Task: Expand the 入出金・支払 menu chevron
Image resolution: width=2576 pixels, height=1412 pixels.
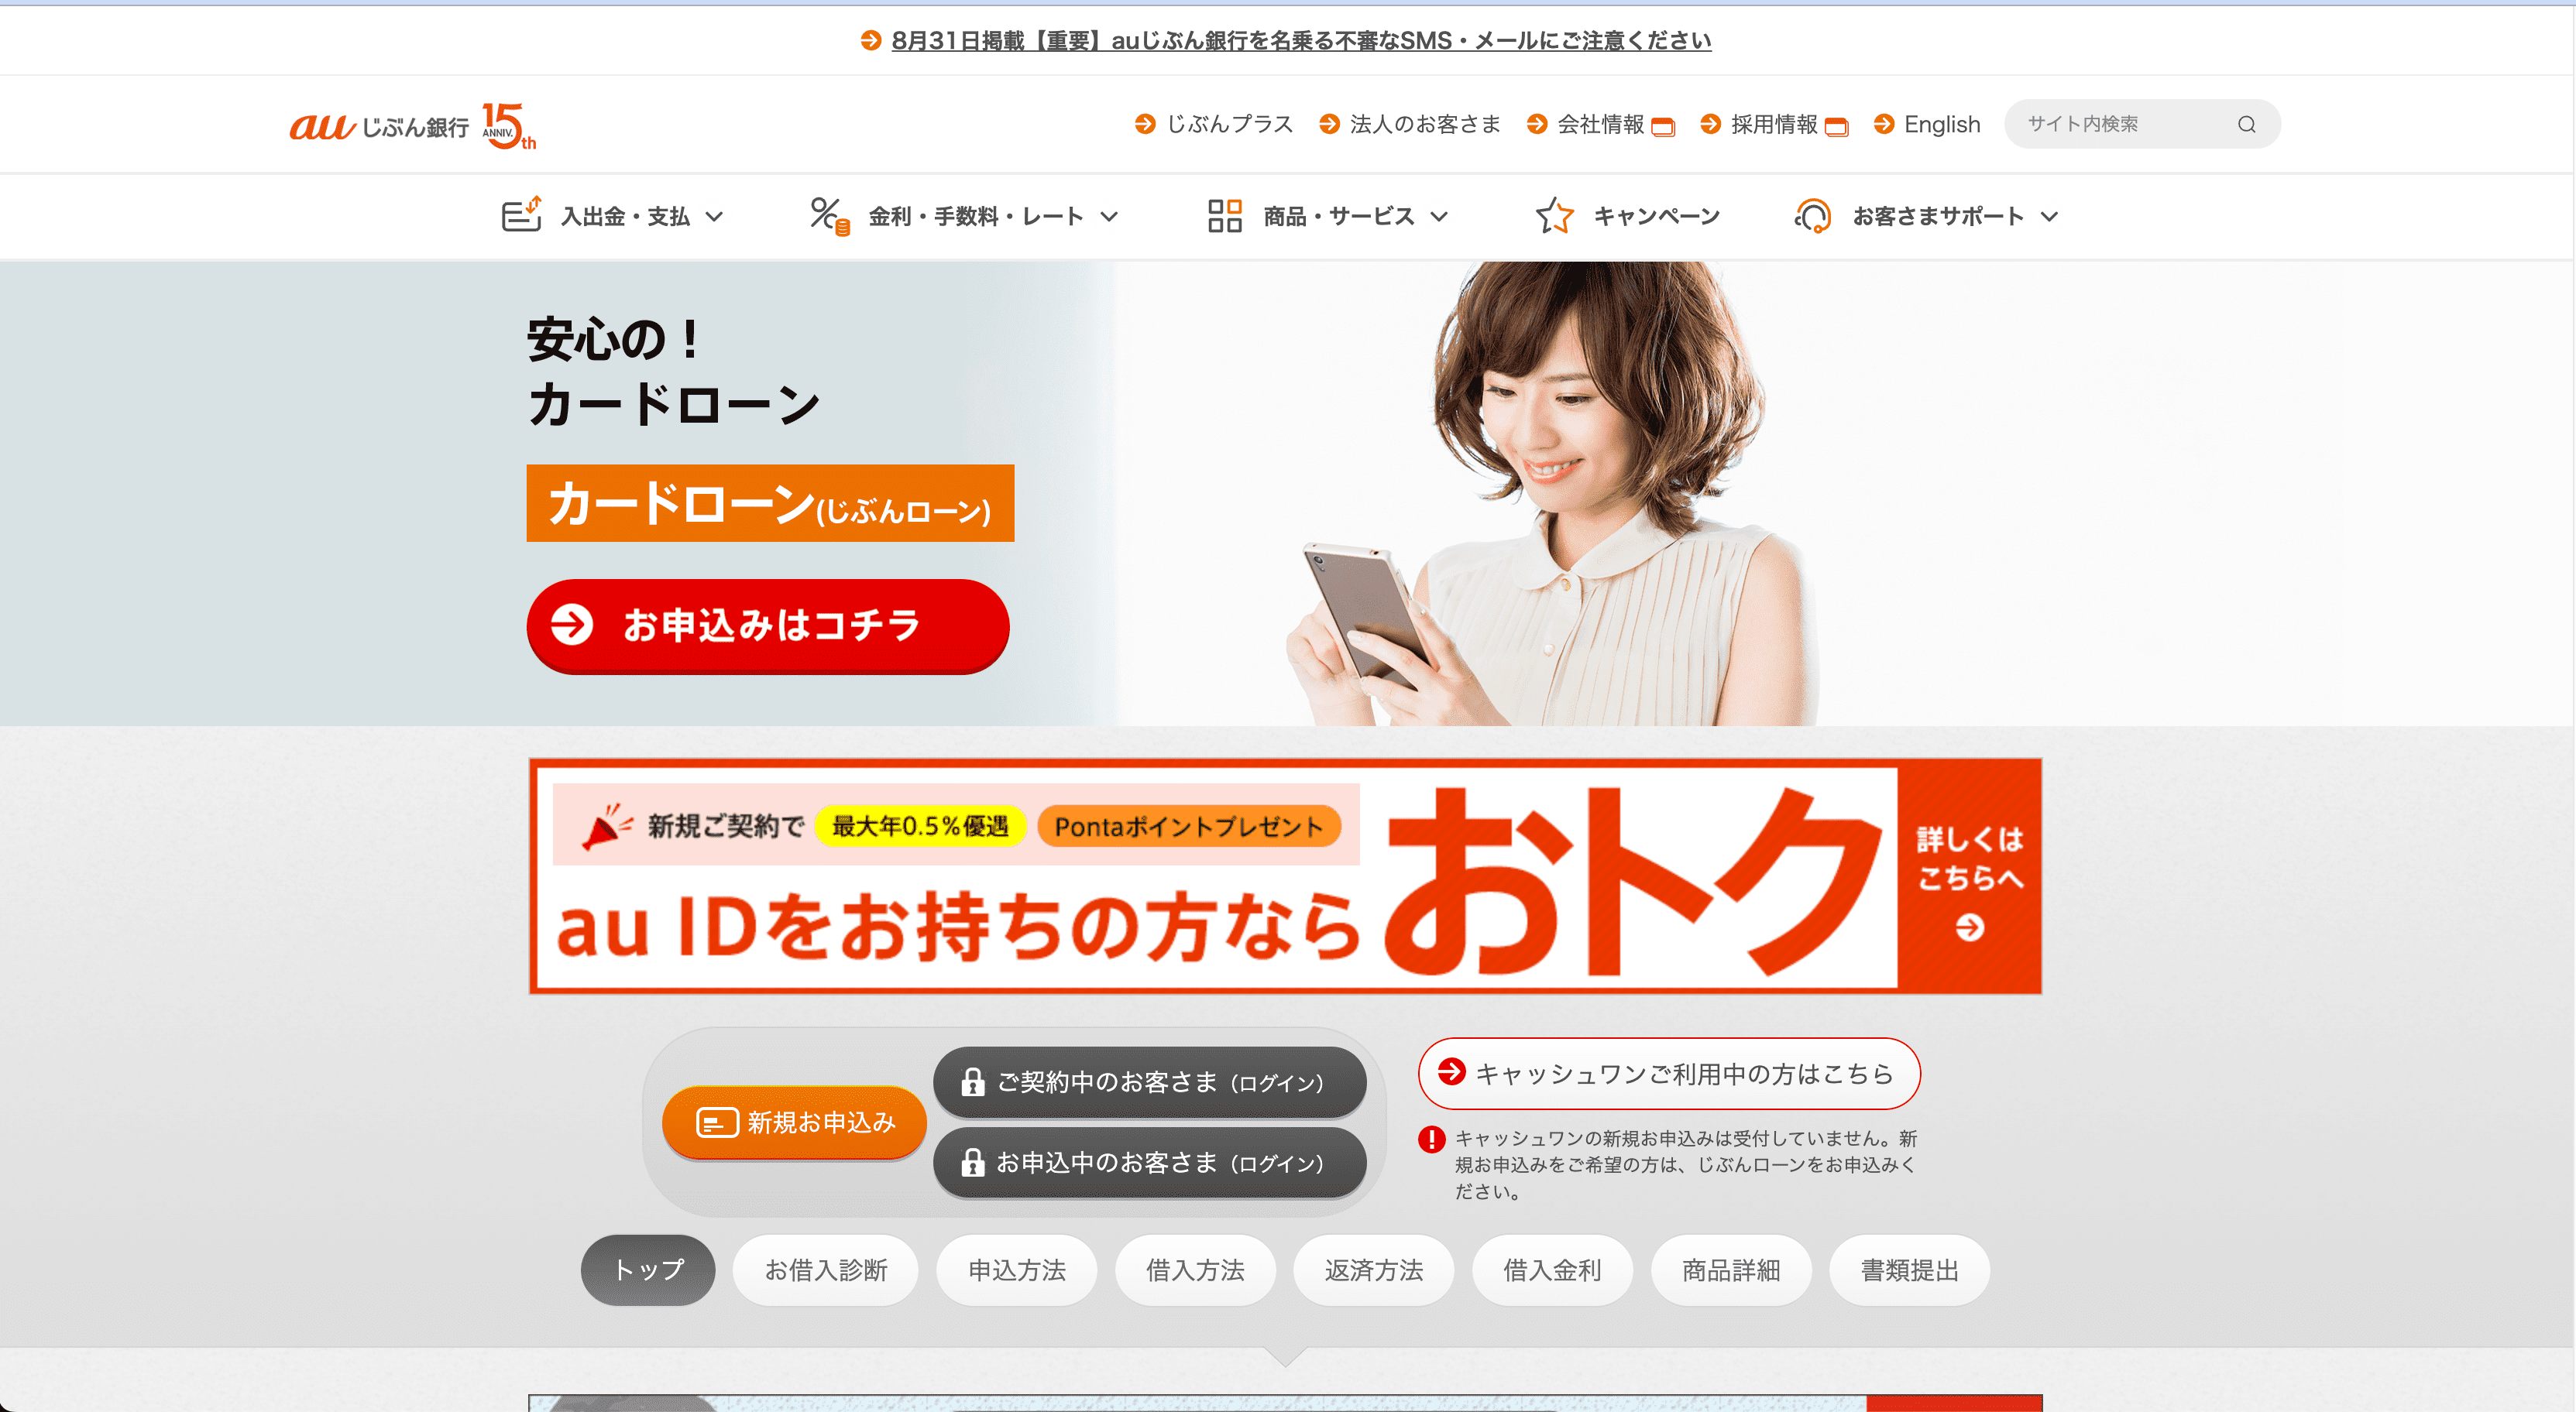Action: tap(714, 216)
